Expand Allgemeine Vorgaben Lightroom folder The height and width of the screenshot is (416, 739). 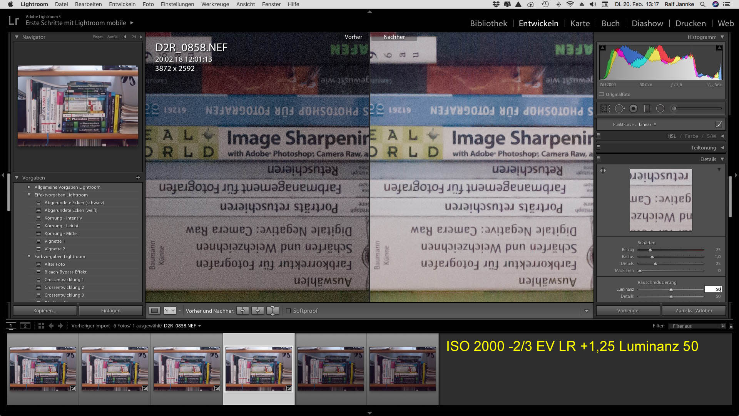pos(29,187)
